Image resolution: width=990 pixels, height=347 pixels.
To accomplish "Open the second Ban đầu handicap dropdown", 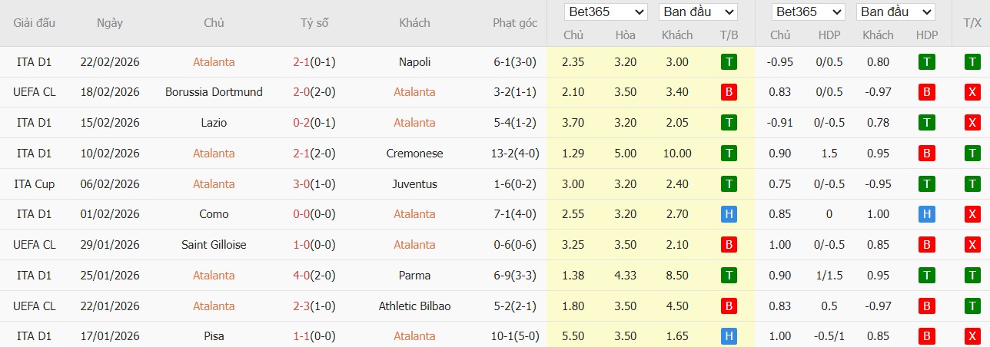I will tap(895, 12).
